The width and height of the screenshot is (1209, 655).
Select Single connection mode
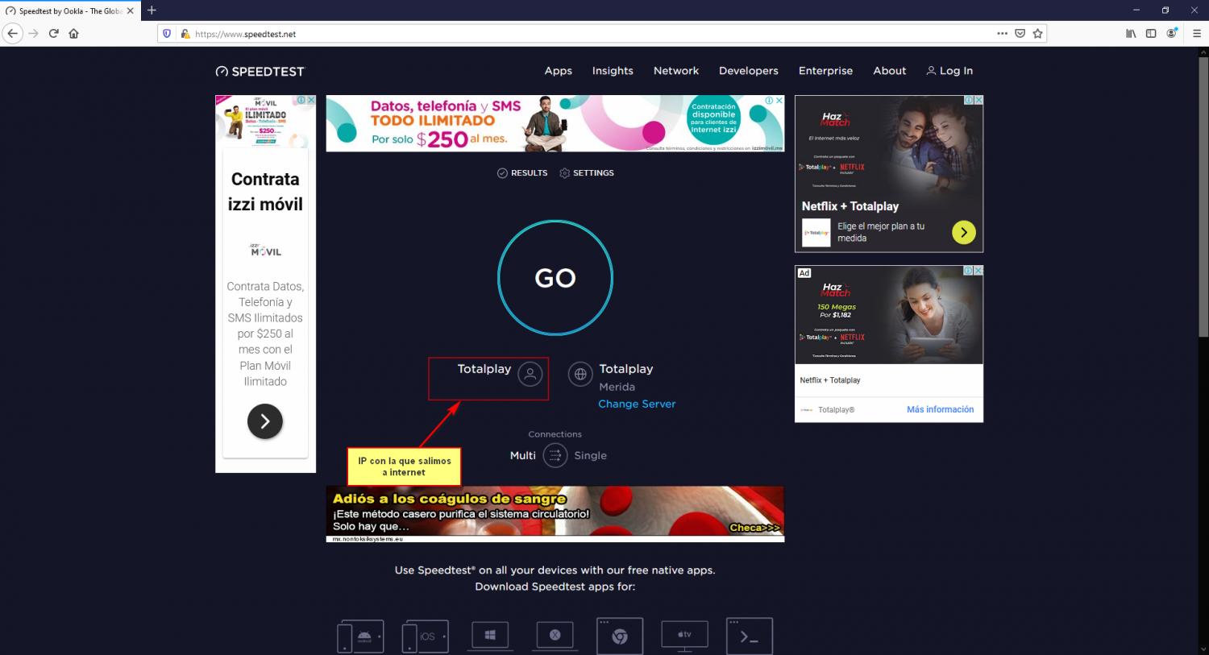coord(590,456)
